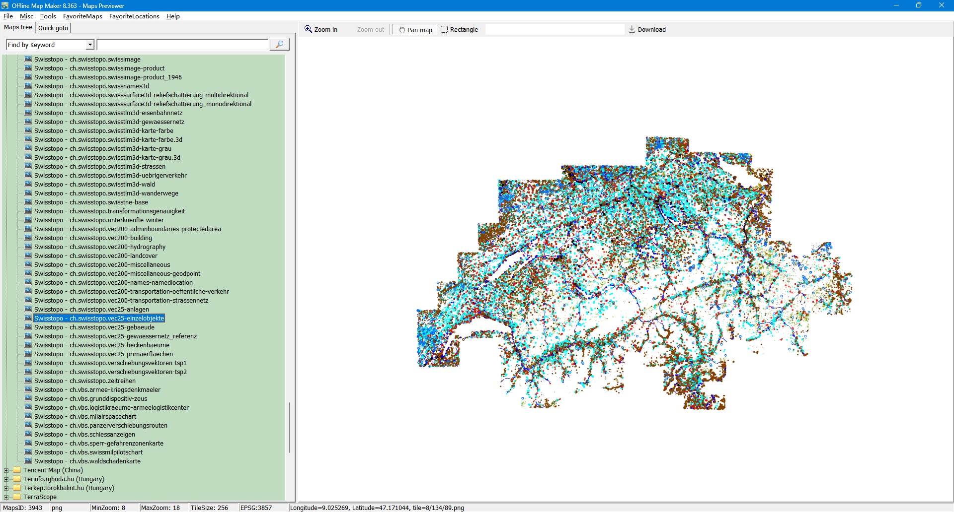Select the vec200-hydrography map layer

pos(99,247)
